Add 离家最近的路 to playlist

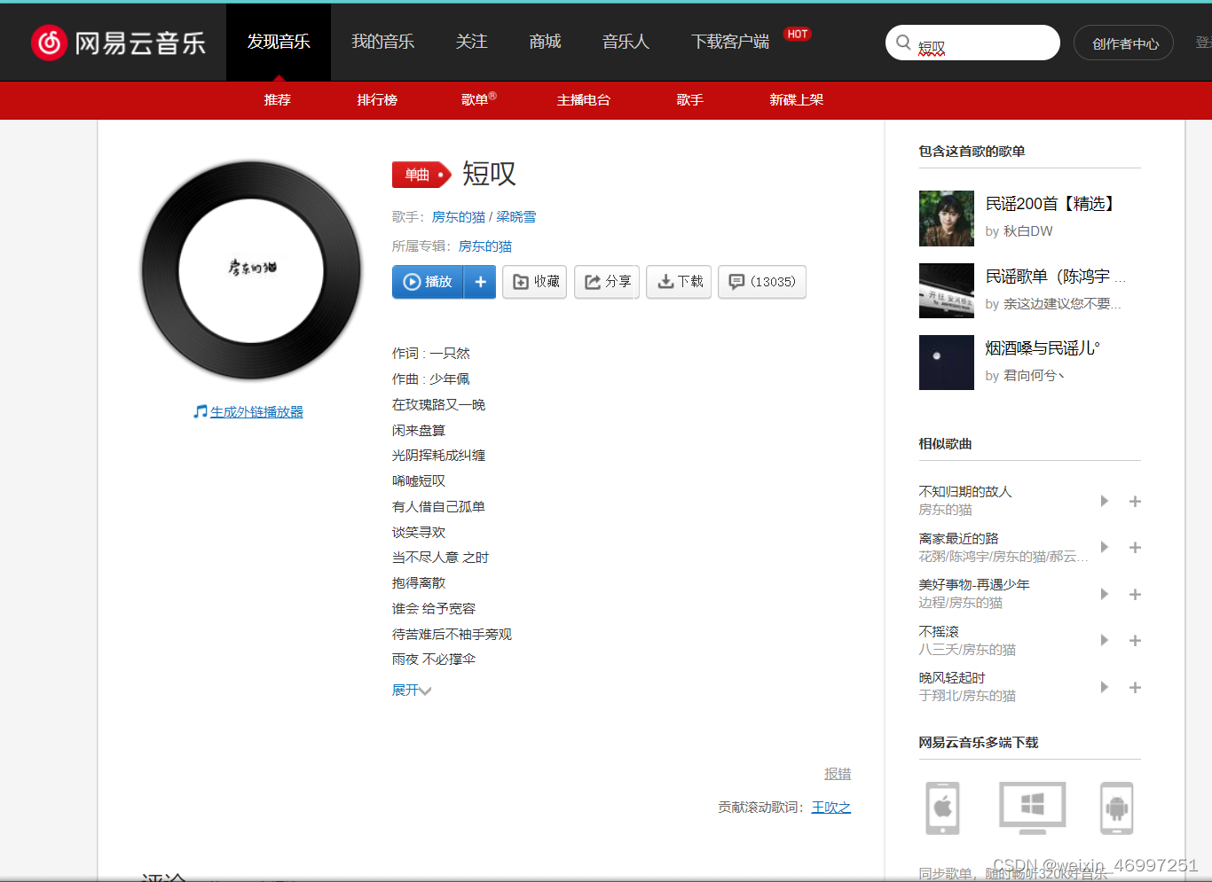pyautogui.click(x=1135, y=547)
